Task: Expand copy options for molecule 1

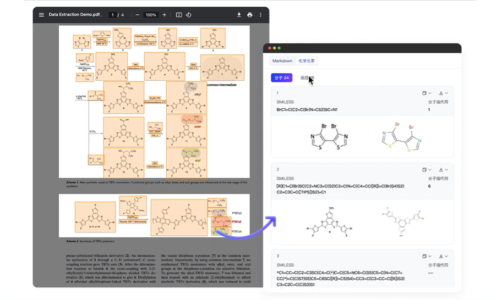Action: [x=427, y=93]
